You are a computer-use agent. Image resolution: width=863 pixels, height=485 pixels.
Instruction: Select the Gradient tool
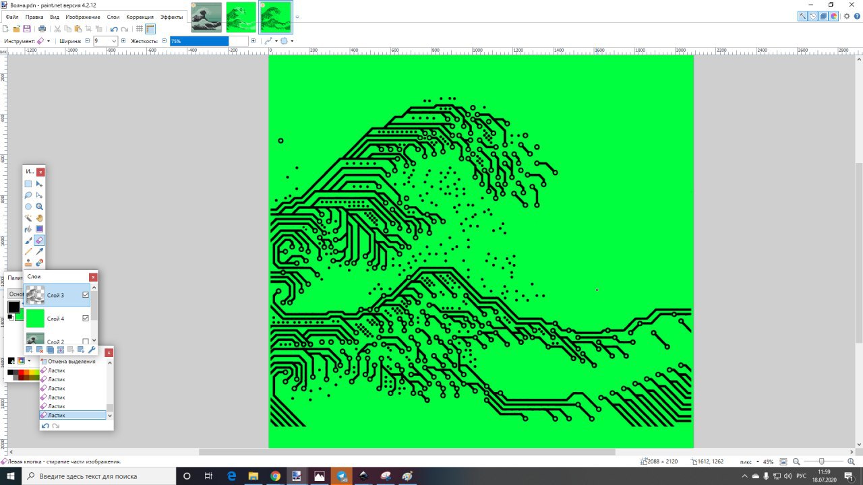click(39, 229)
